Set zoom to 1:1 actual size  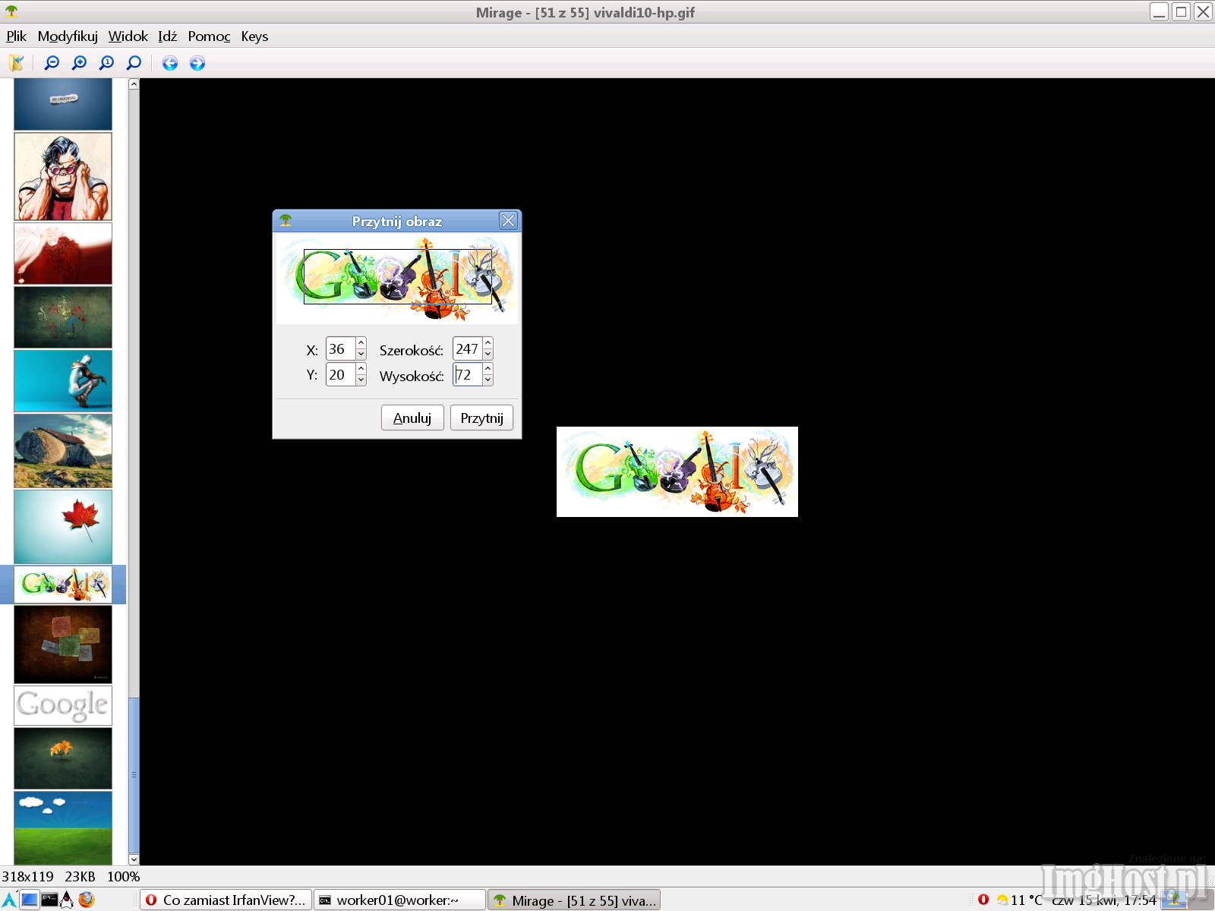pos(106,63)
